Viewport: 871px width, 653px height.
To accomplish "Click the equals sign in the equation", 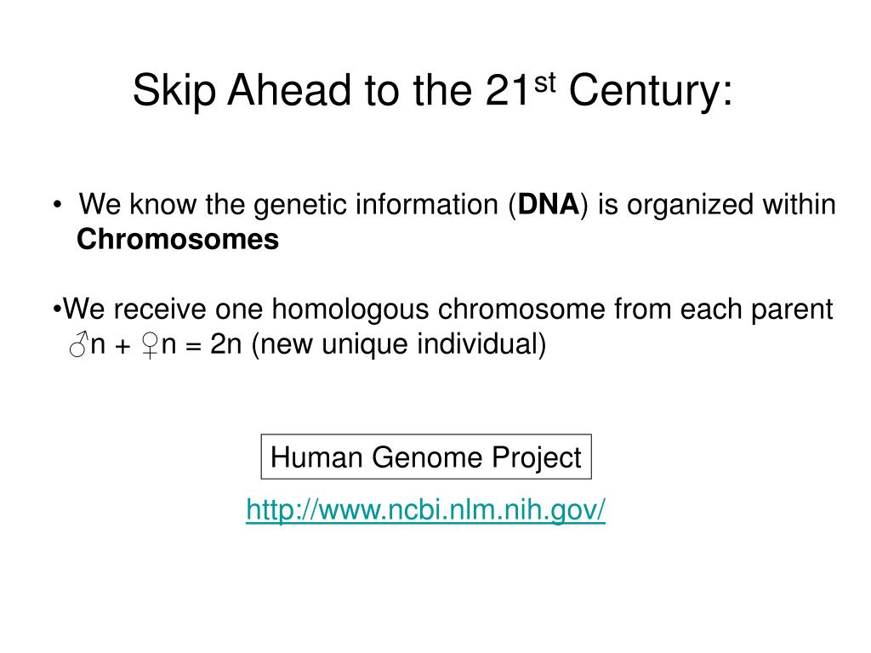I will (x=193, y=347).
